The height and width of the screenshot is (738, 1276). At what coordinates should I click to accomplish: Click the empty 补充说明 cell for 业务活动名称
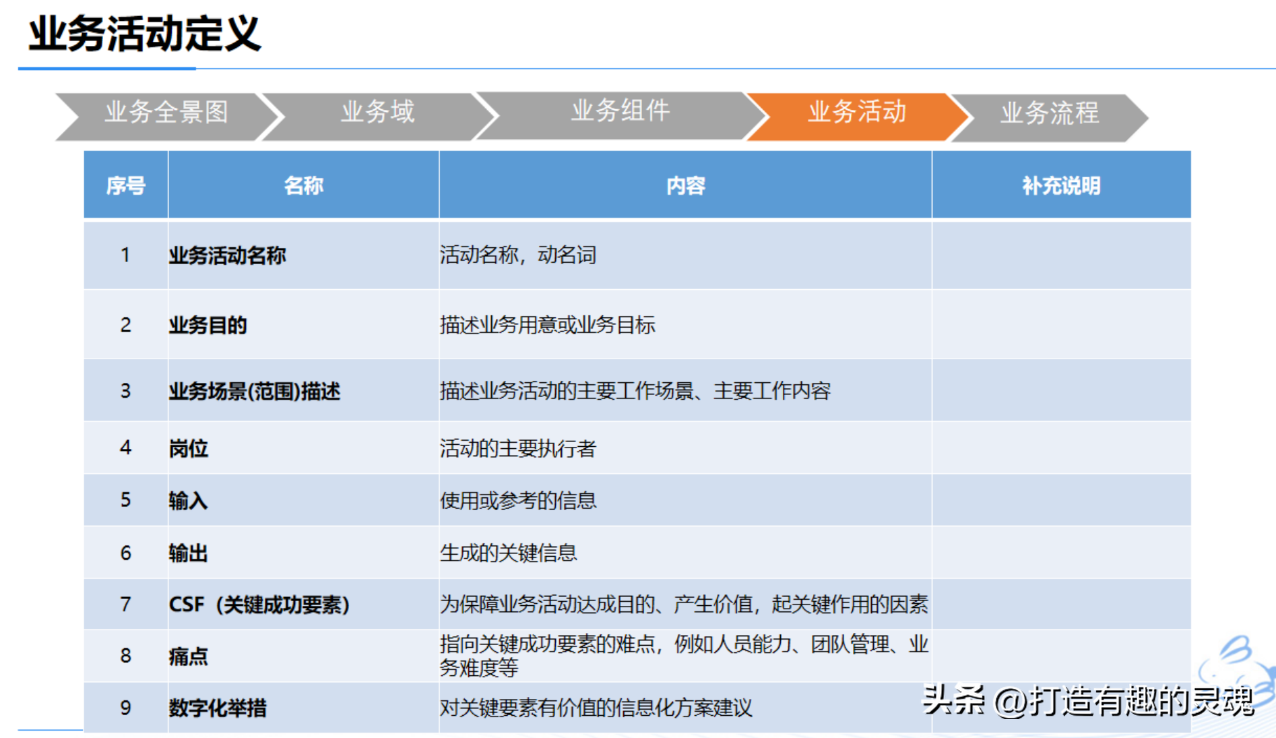[x=1062, y=255]
